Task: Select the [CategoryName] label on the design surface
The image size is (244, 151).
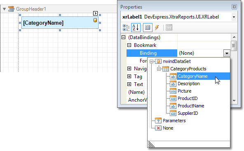Action: coord(60,23)
